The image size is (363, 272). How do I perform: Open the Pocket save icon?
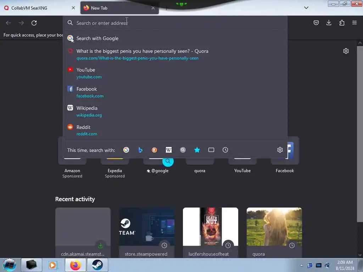point(316,23)
